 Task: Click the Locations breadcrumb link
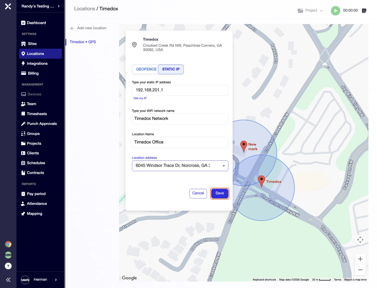85,9
